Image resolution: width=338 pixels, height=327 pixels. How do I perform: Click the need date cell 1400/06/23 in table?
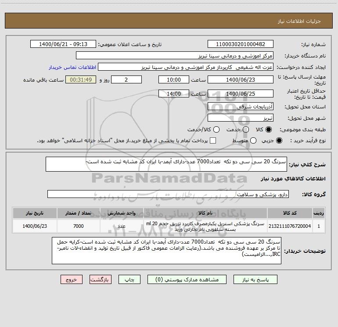(x=35, y=226)
